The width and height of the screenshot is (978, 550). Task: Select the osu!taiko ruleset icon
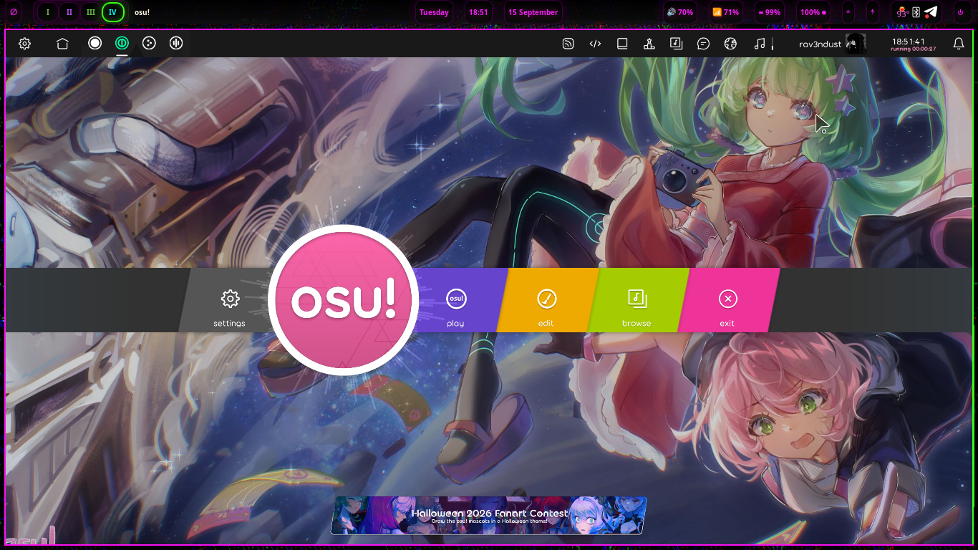[122, 43]
